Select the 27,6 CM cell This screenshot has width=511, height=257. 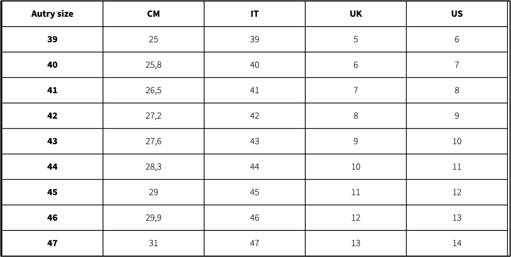153,142
